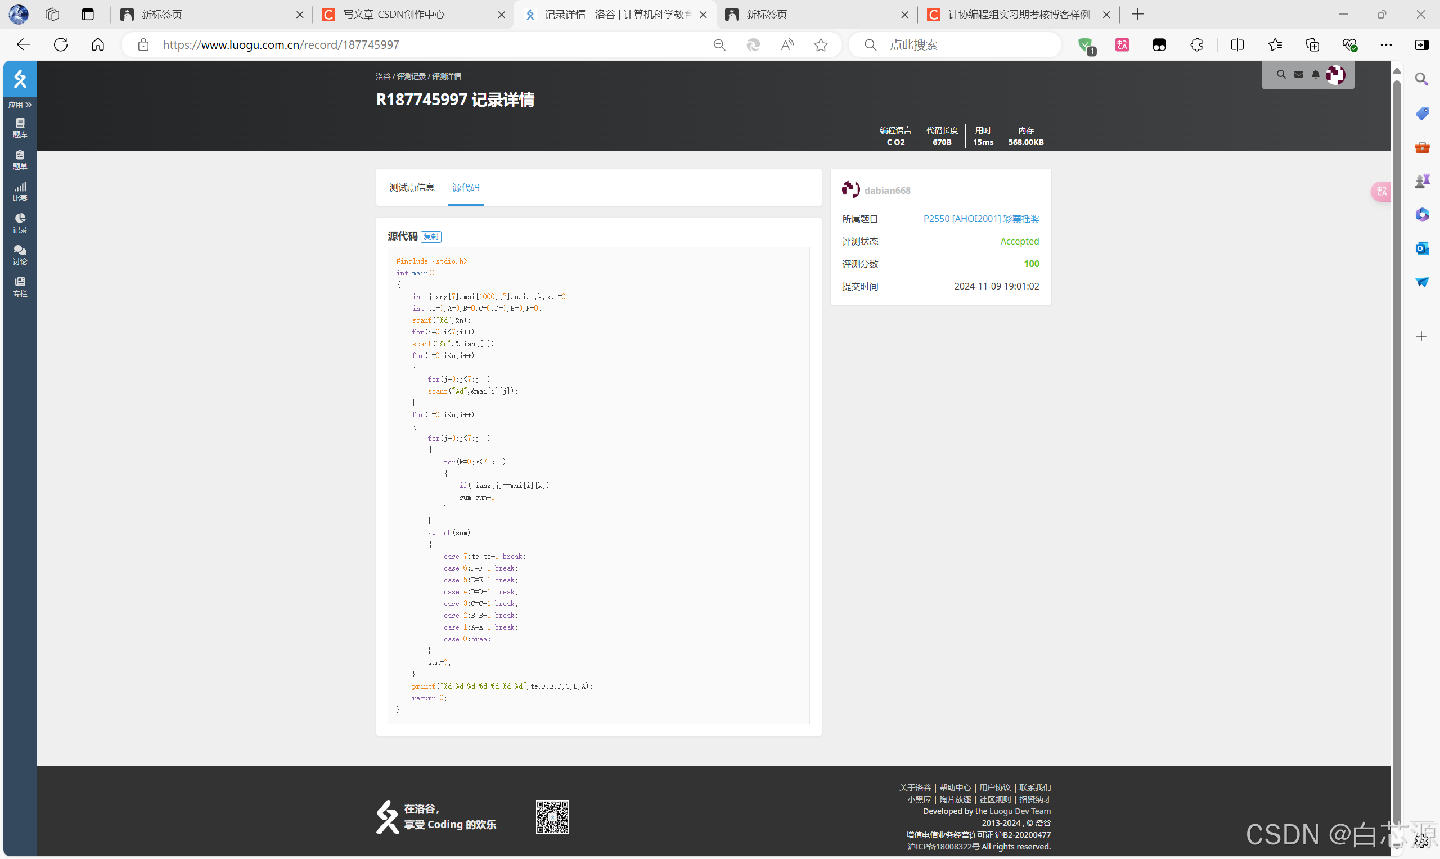Switch to 写文章-CSDN创作中心 browser tab
Screen dimensions: 1440x859
pos(394,15)
